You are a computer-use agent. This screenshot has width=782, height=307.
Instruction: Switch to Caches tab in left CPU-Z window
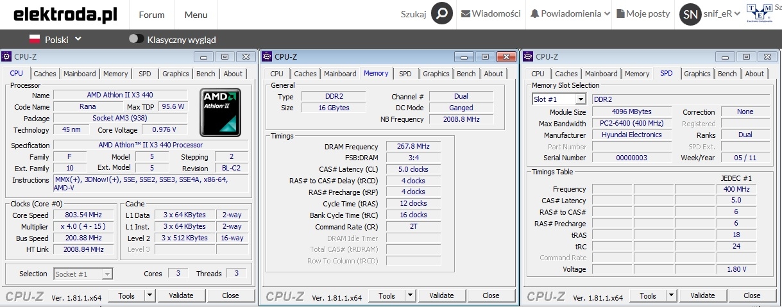45,74
